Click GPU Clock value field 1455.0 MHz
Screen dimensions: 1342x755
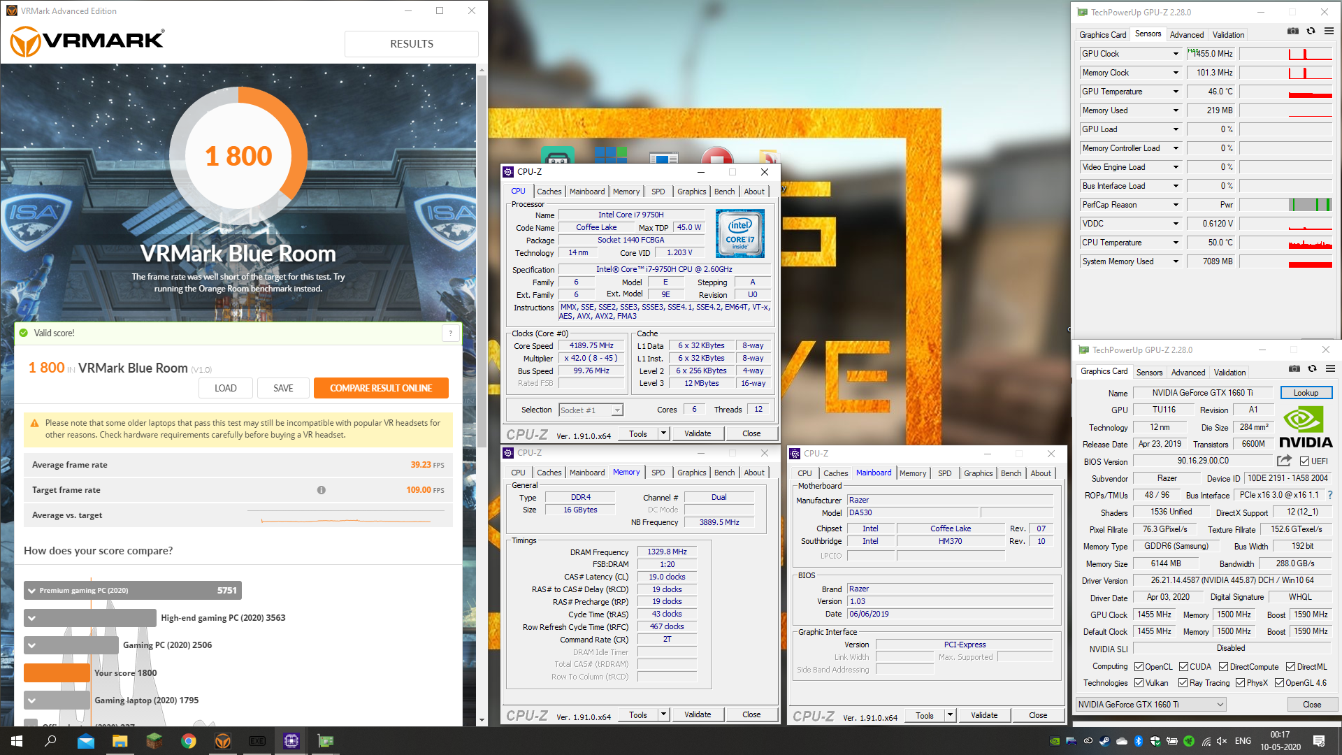1211,54
